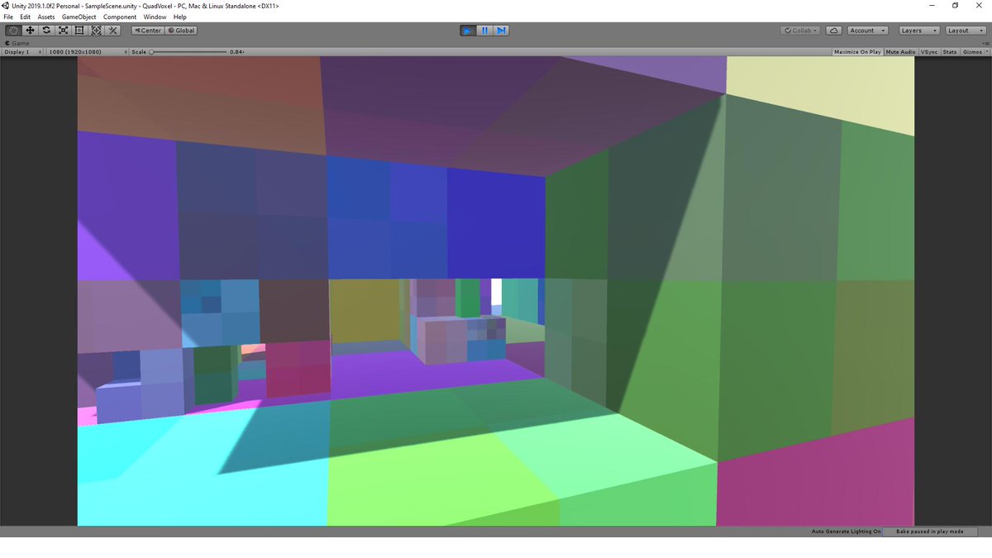992x558 pixels.
Task: Toggle Maximize On Play
Action: tap(857, 52)
